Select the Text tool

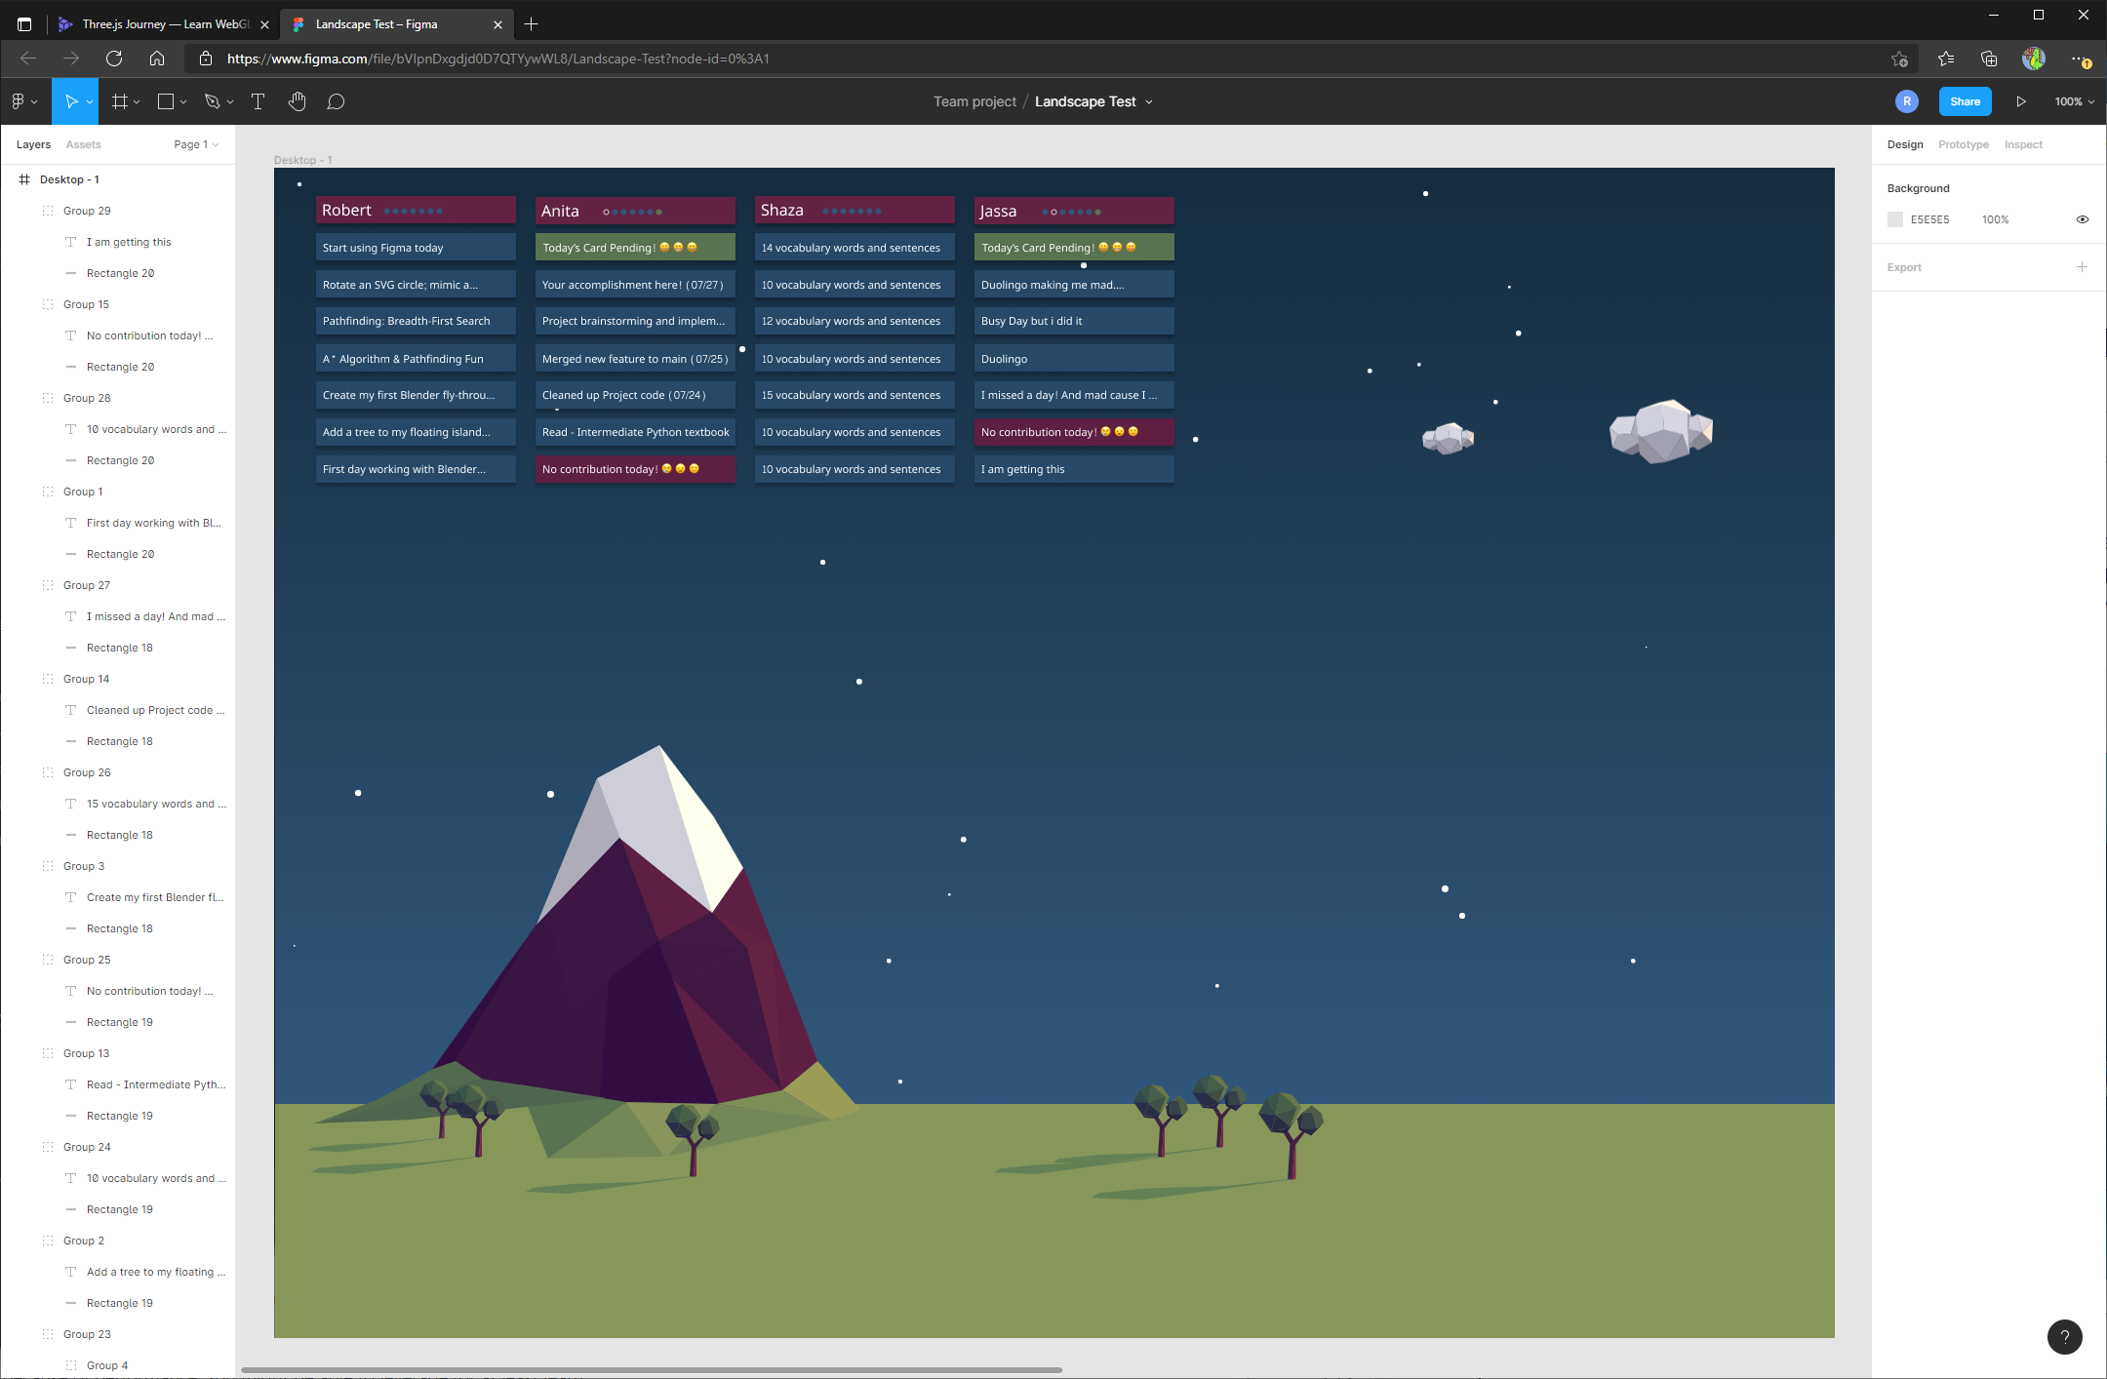(x=258, y=101)
